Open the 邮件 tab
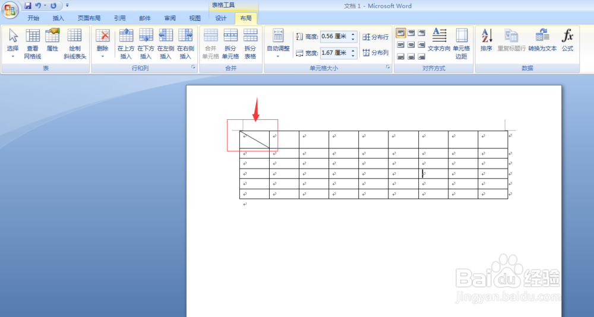Viewport: 594px width, 317px height. [145, 18]
